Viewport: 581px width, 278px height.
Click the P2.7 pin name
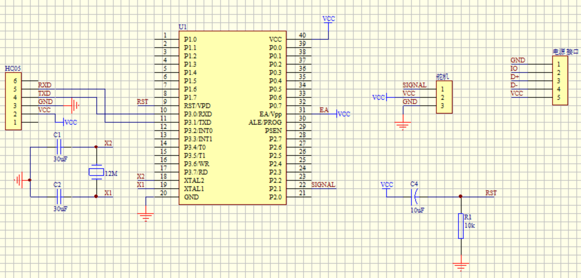(x=275, y=139)
